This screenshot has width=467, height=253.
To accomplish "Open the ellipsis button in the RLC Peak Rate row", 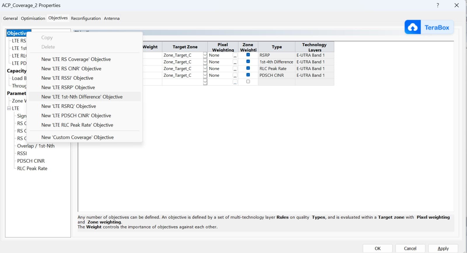I will pyautogui.click(x=235, y=69).
